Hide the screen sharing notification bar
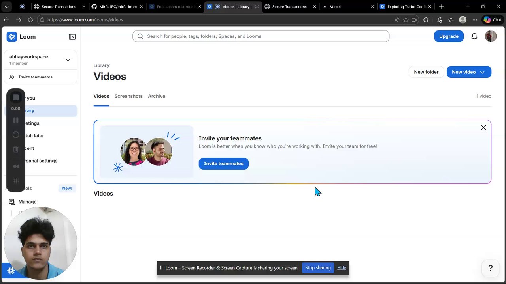 pos(342,268)
